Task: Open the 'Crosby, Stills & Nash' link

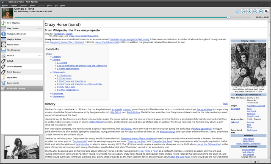Action: click(x=148, y=151)
